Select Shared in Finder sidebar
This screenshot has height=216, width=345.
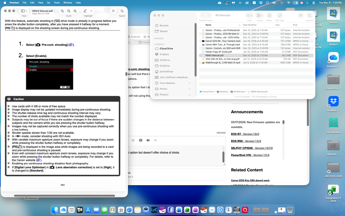coord(164,31)
